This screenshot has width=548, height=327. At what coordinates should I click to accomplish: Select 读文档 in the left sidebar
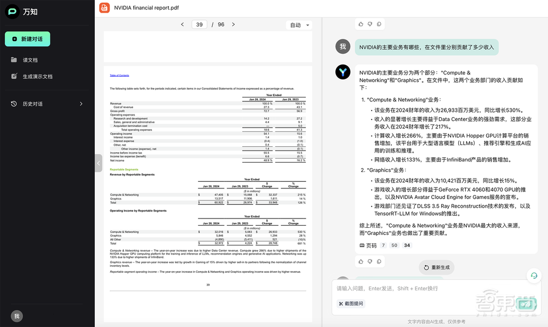click(31, 60)
